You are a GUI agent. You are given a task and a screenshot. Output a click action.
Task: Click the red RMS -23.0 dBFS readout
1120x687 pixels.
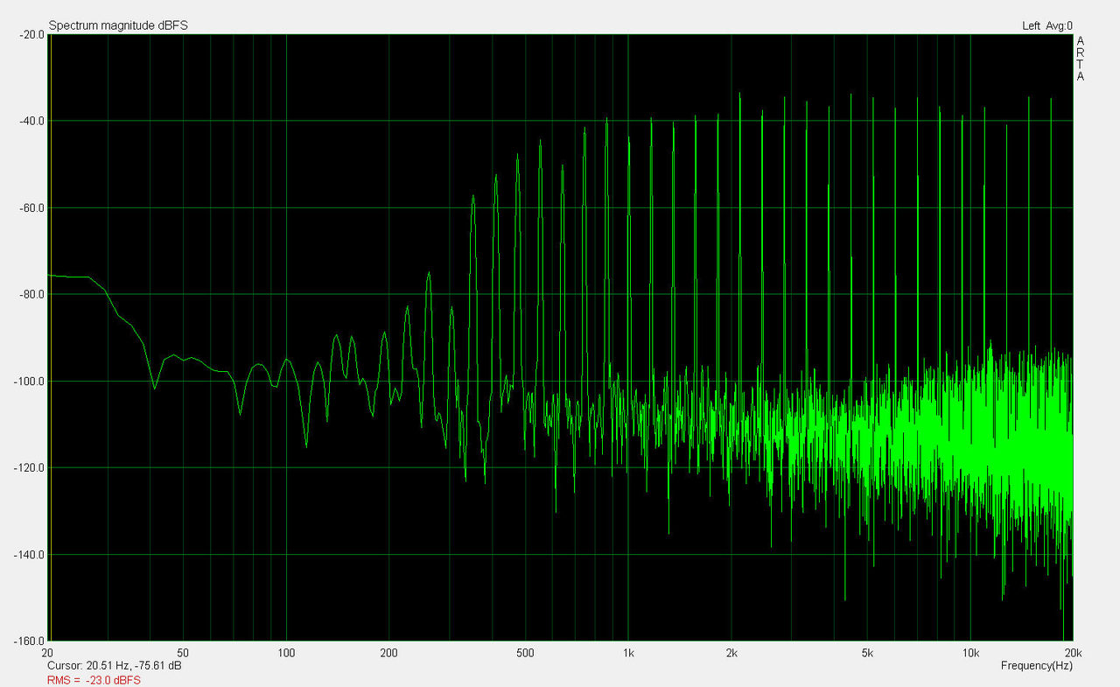94,680
